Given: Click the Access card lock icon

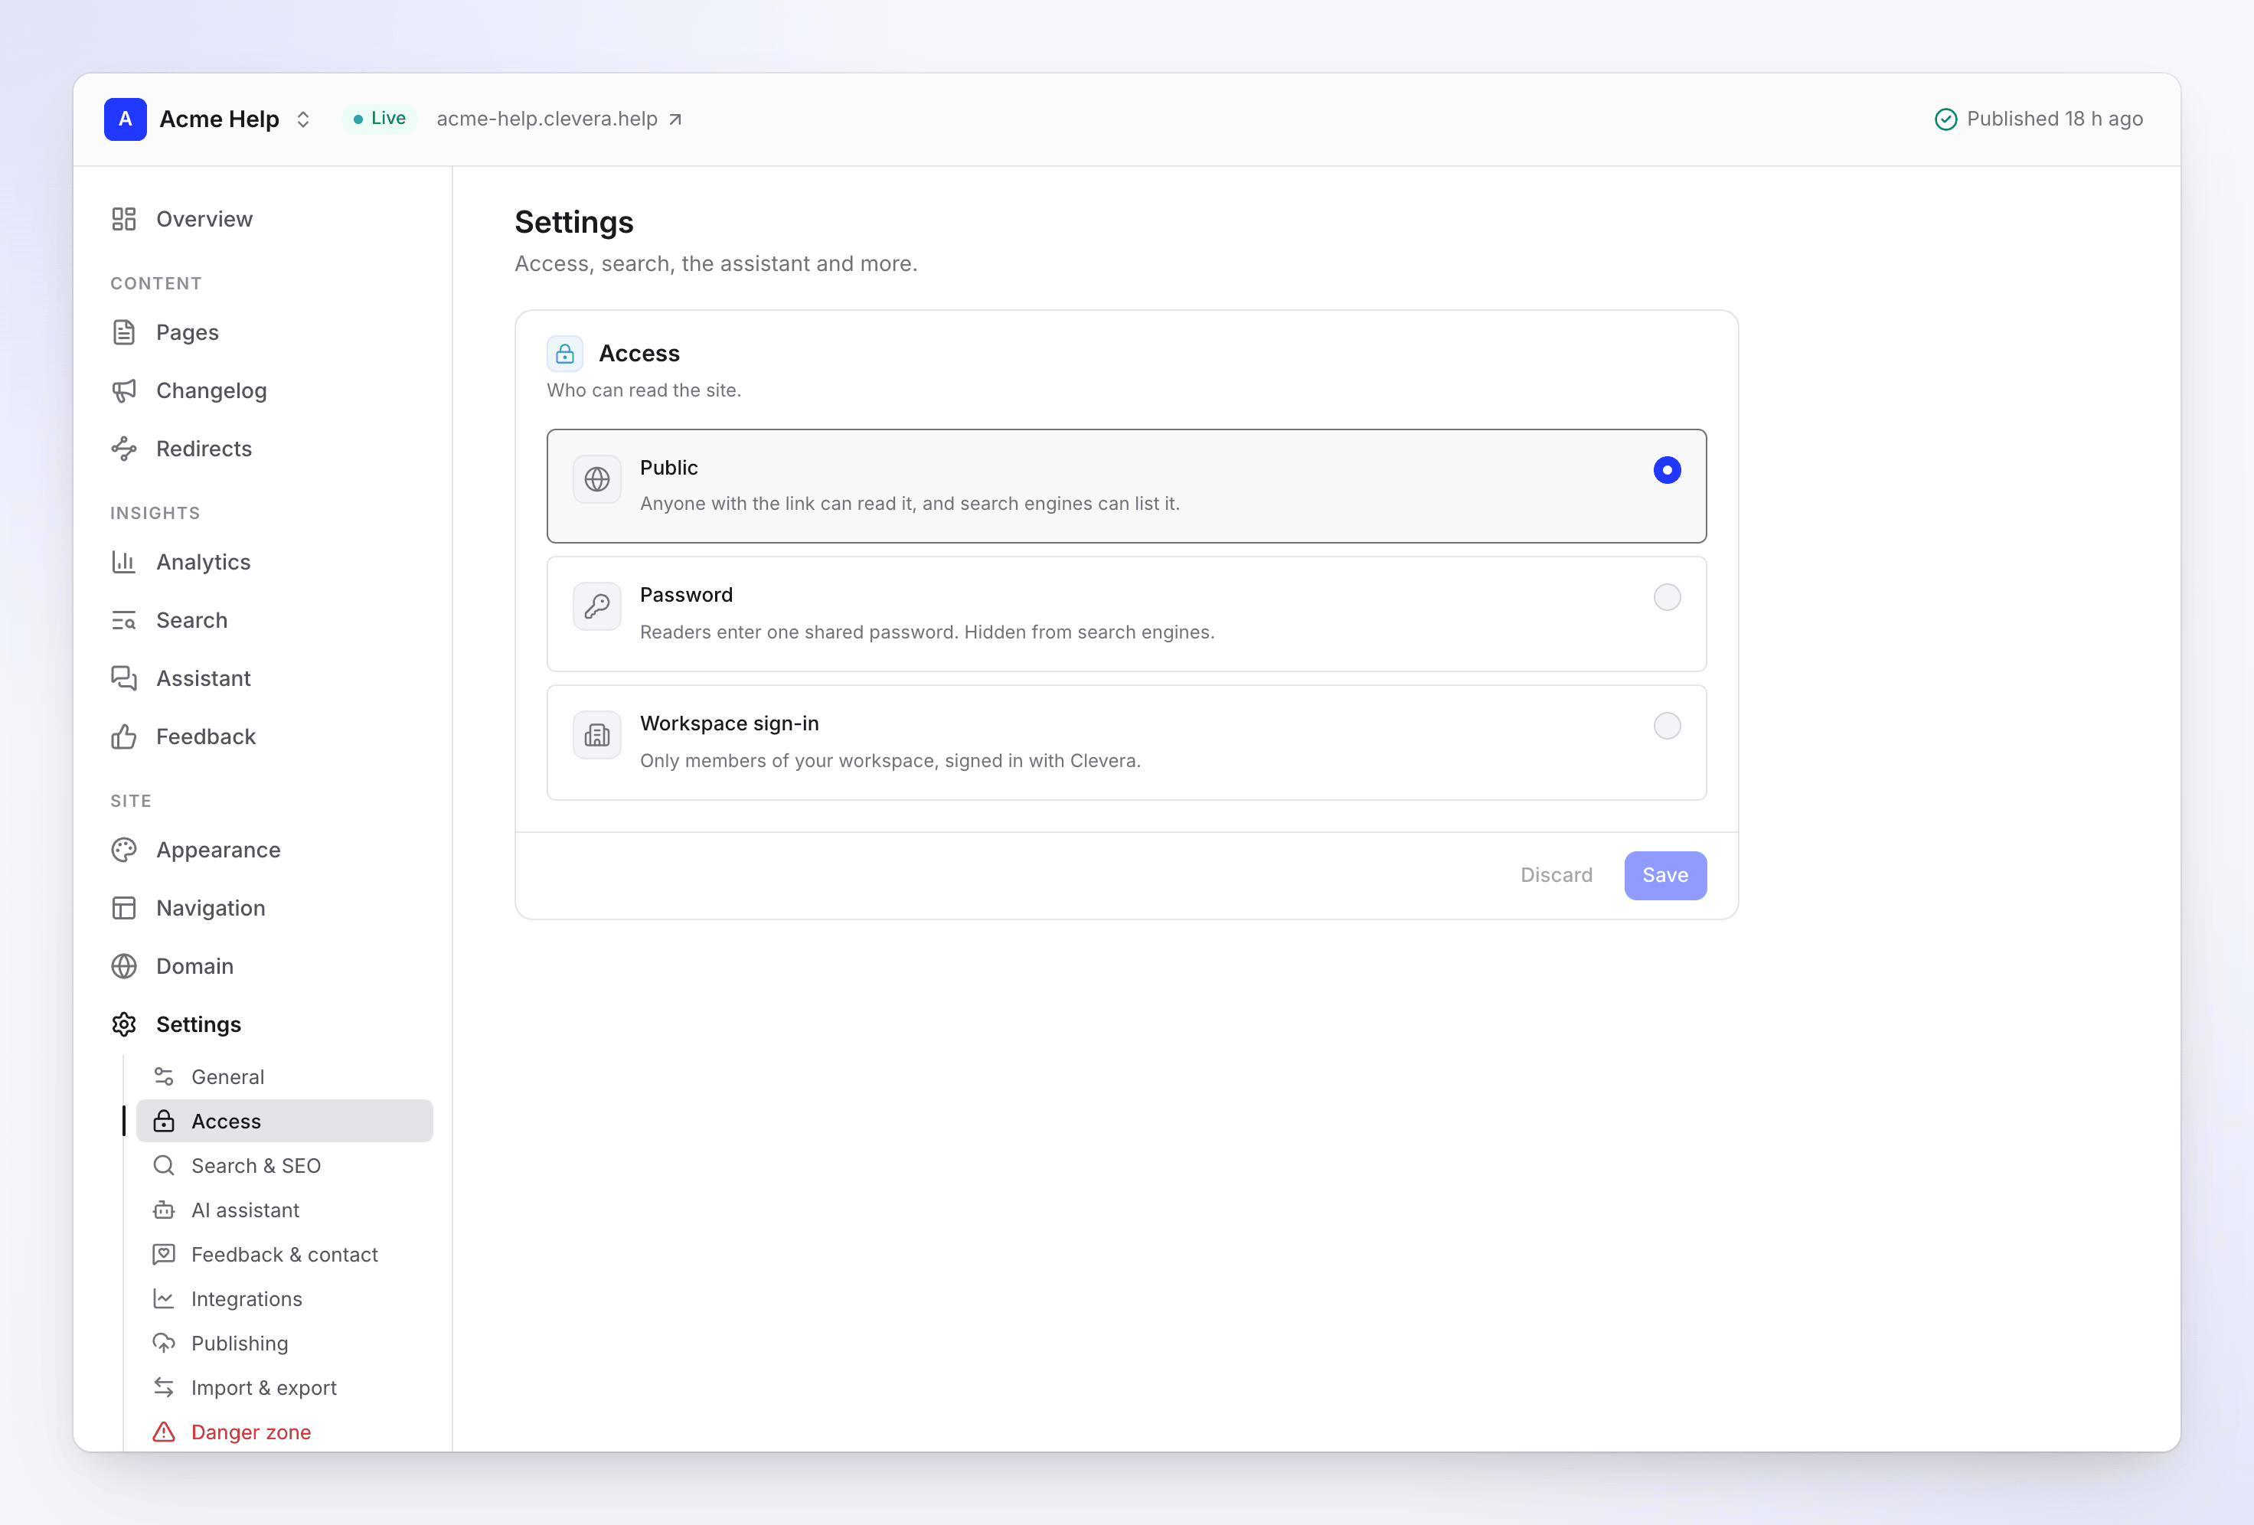Looking at the screenshot, I should coord(566,354).
